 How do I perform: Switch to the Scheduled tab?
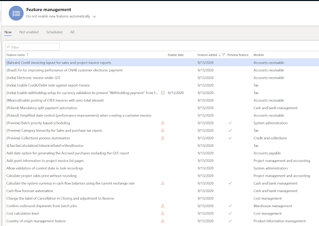click(x=54, y=32)
